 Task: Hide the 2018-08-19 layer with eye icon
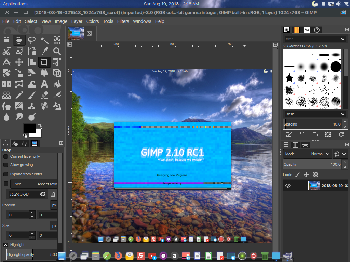pos(288,186)
